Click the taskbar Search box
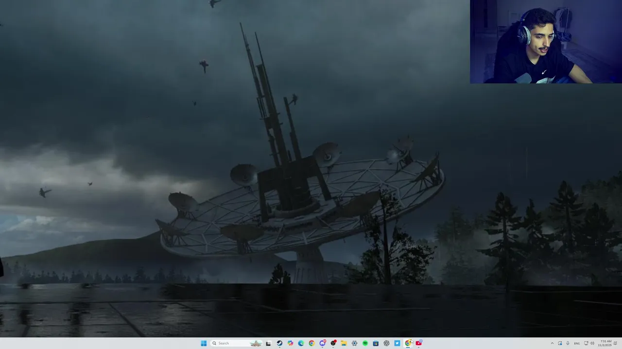622x349 pixels. 237,343
